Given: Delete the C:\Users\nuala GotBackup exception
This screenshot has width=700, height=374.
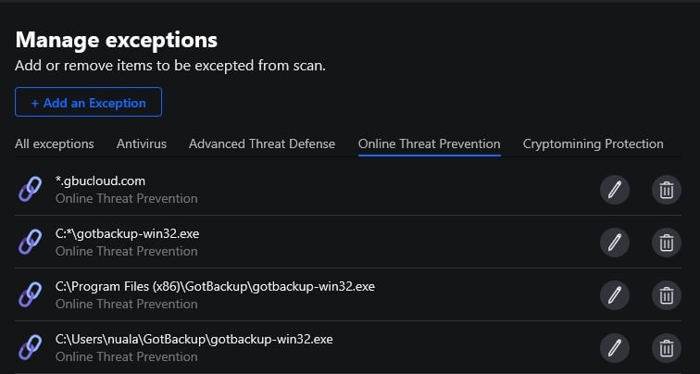Looking at the screenshot, I should pyautogui.click(x=666, y=348).
